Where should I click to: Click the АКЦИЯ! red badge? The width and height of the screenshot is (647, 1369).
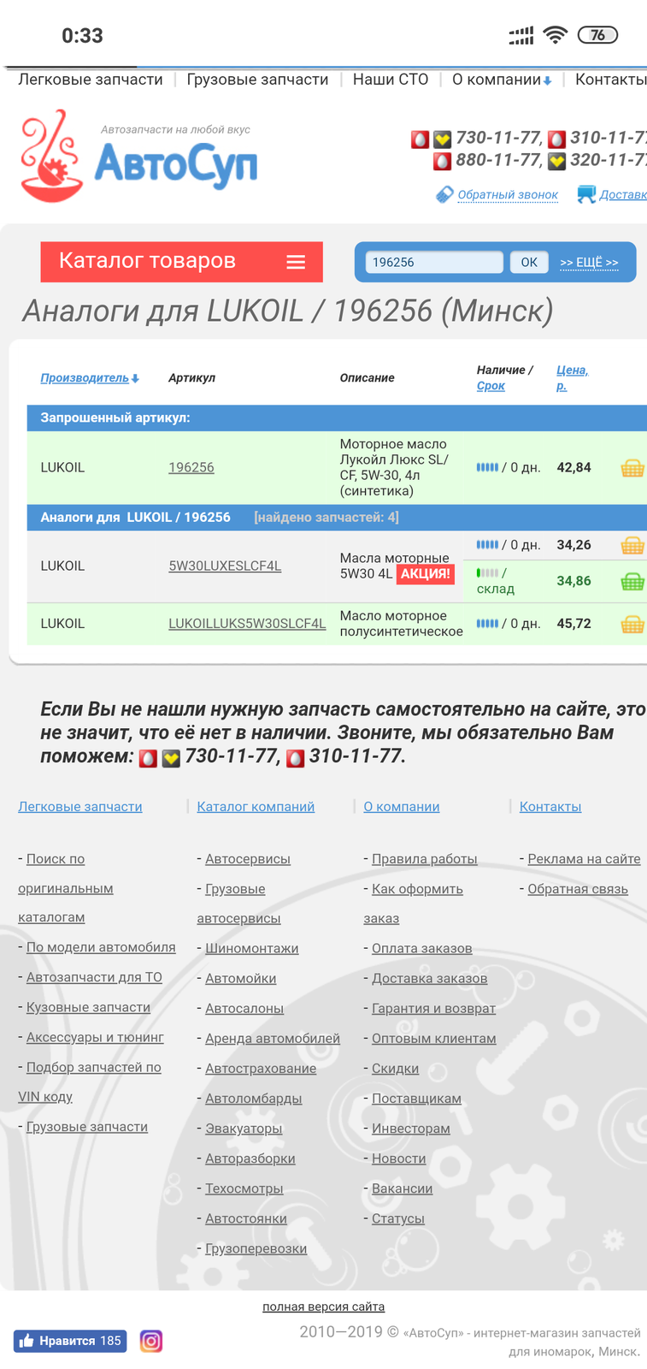pyautogui.click(x=426, y=573)
